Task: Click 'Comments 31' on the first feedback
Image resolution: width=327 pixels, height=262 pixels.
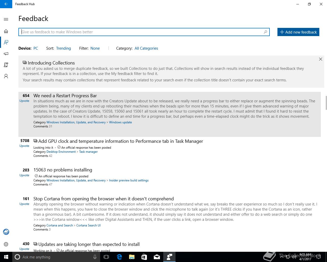Action: [43, 126]
